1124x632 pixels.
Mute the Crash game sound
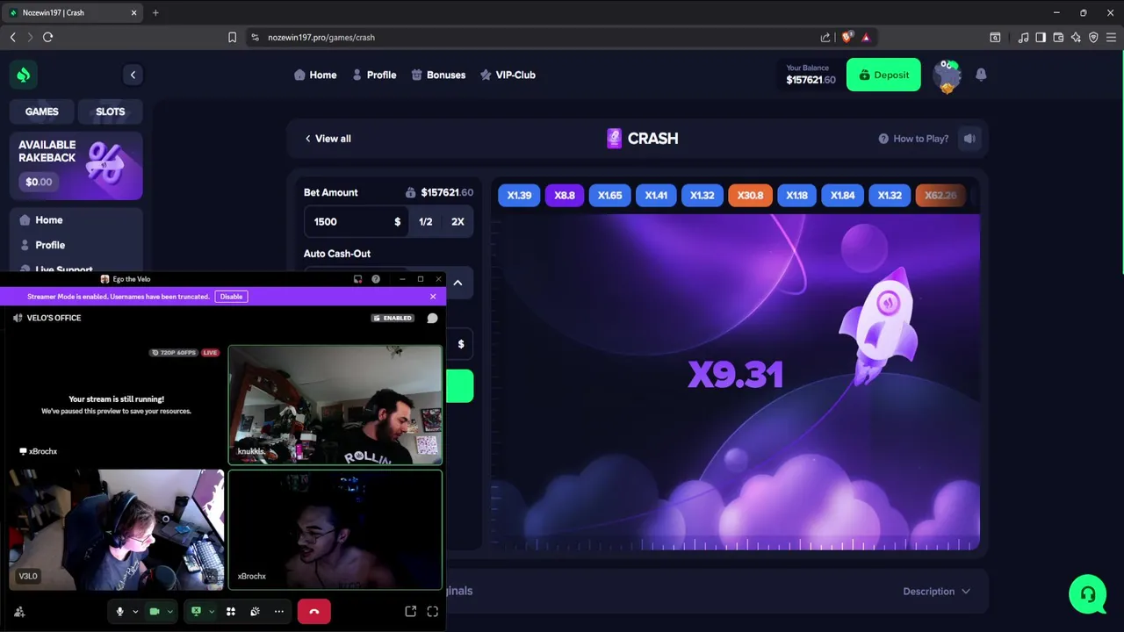pyautogui.click(x=969, y=139)
